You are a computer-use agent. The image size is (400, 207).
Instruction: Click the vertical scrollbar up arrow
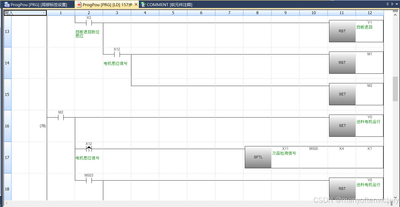(395, 15)
